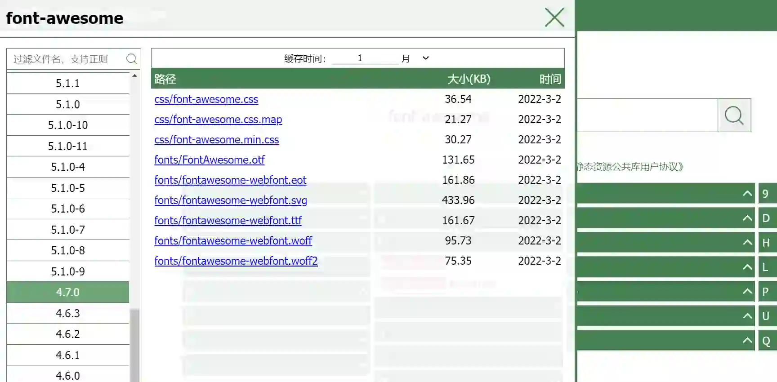Jump to index letter L

click(x=765, y=267)
